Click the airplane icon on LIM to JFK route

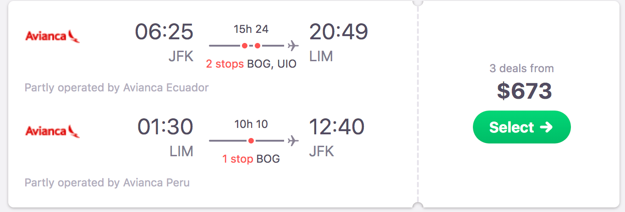(x=293, y=141)
